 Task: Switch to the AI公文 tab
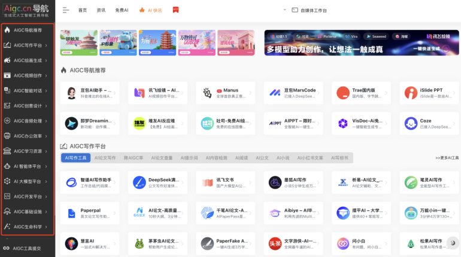pos(262,158)
